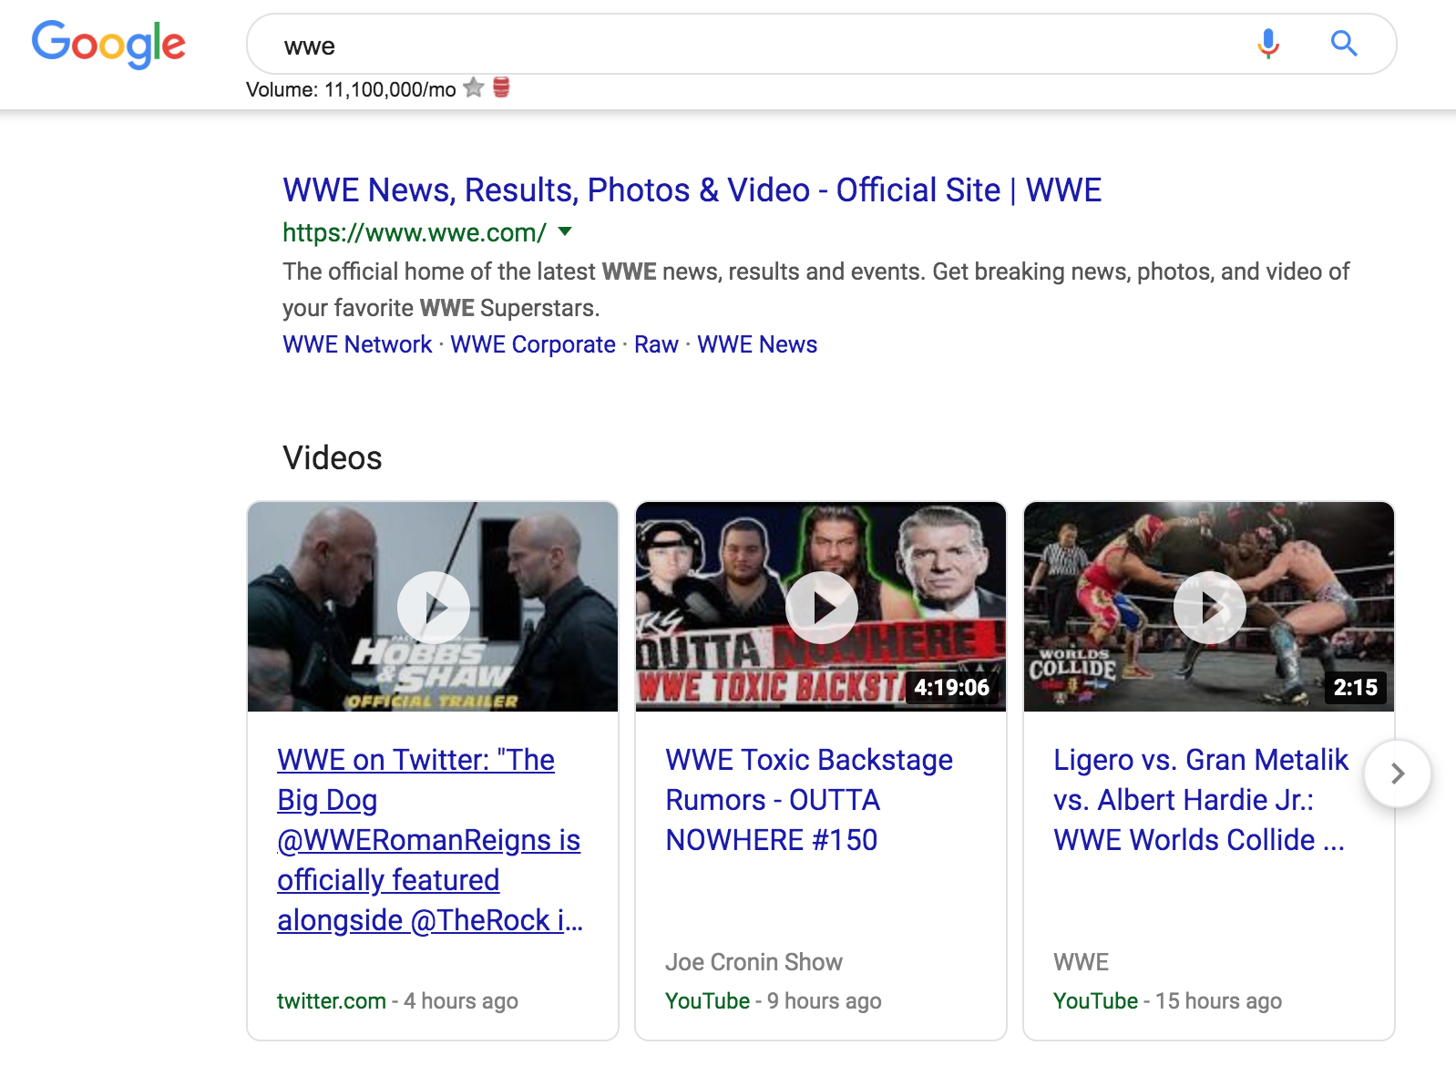Play the Worlds Collide match video
Screen dimensions: 1456x1066
point(1209,607)
